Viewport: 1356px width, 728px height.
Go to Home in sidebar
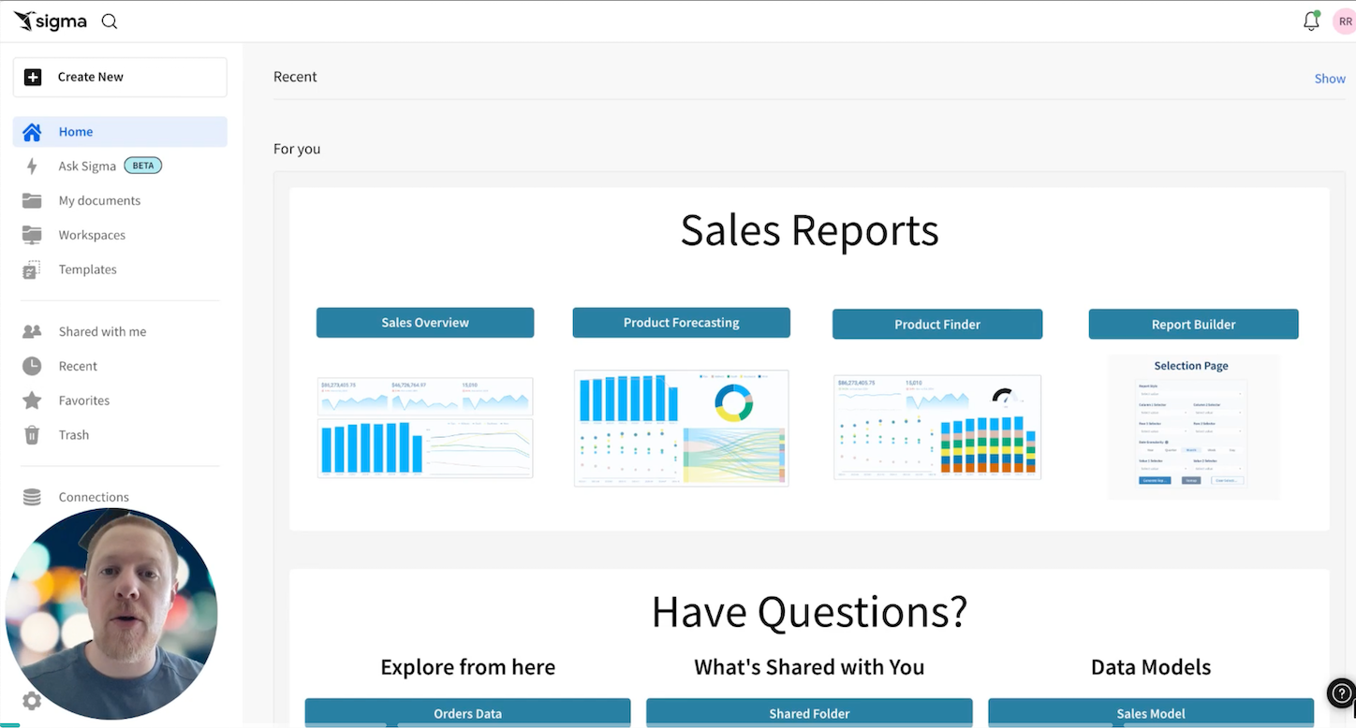click(x=120, y=132)
